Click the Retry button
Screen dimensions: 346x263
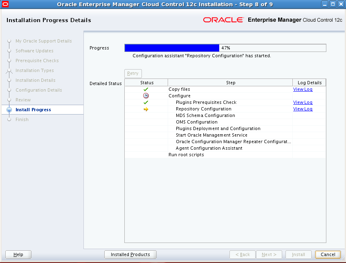pos(133,74)
